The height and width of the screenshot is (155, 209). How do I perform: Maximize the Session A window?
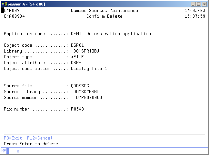pyautogui.click(x=199, y=4)
